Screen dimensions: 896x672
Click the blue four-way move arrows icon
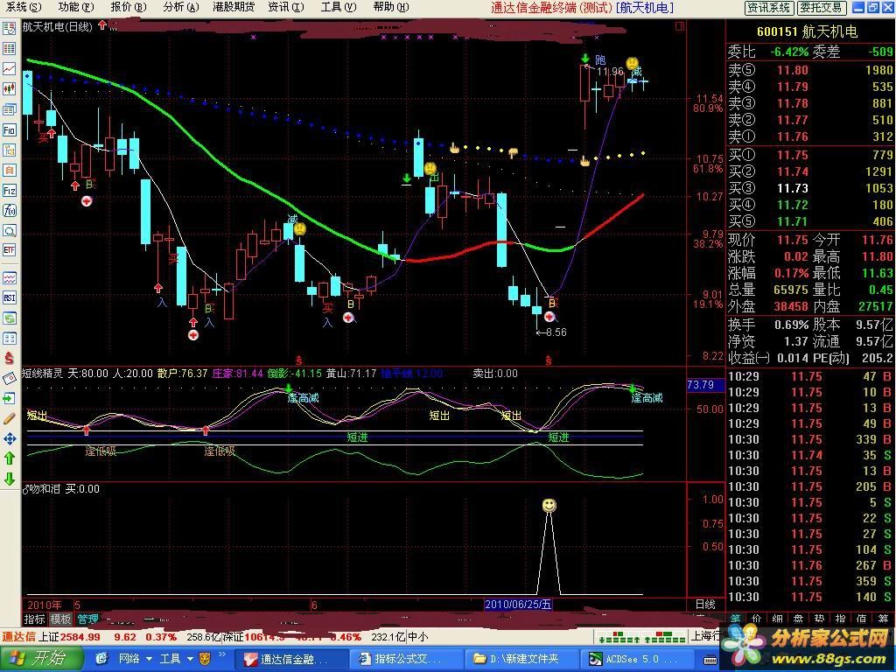[x=9, y=438]
